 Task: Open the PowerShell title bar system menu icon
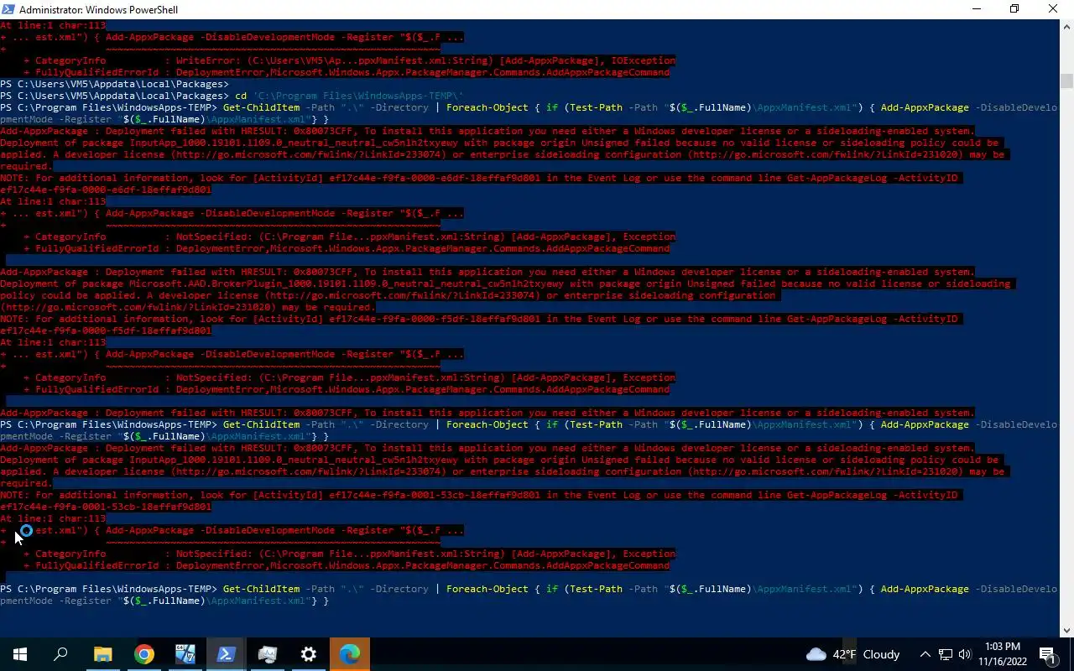pyautogui.click(x=8, y=9)
